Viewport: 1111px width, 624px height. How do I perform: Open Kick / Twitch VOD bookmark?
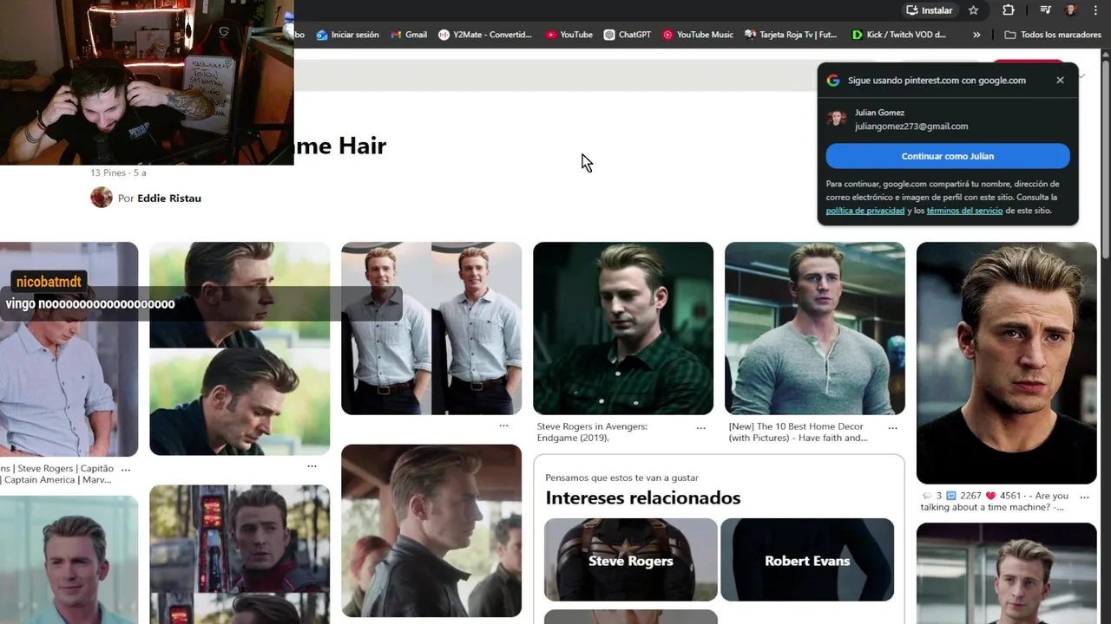(x=899, y=35)
